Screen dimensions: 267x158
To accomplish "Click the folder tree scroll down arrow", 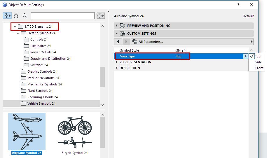I will tap(102, 105).
